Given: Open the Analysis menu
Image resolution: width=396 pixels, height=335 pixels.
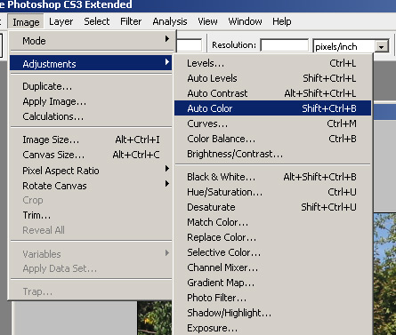Looking at the screenshot, I should [x=170, y=21].
